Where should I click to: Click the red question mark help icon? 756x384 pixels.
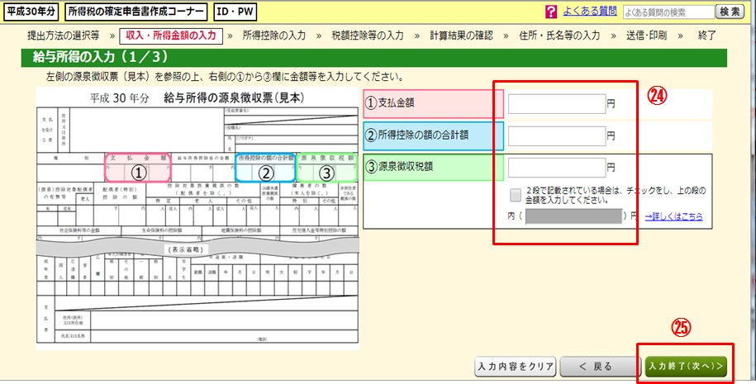[x=550, y=12]
